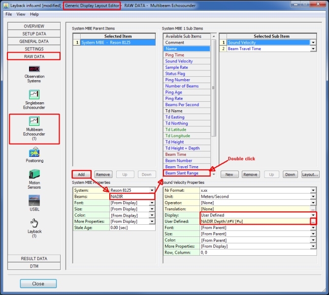Select the USBL icon
The image size is (329, 295).
[x=34, y=201]
